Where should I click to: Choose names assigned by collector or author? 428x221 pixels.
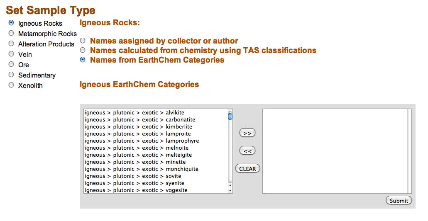point(83,41)
